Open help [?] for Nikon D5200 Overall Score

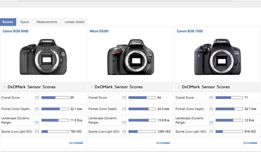coord(124,98)
